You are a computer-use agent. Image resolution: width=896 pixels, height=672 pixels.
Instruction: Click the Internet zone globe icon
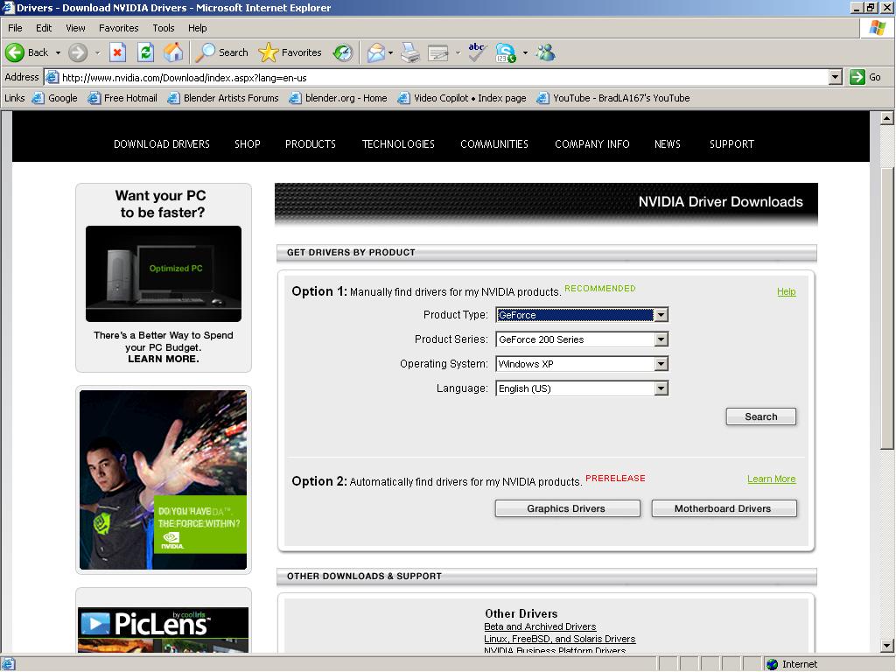point(772,664)
